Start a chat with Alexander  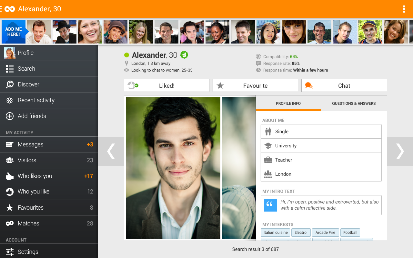pos(344,86)
